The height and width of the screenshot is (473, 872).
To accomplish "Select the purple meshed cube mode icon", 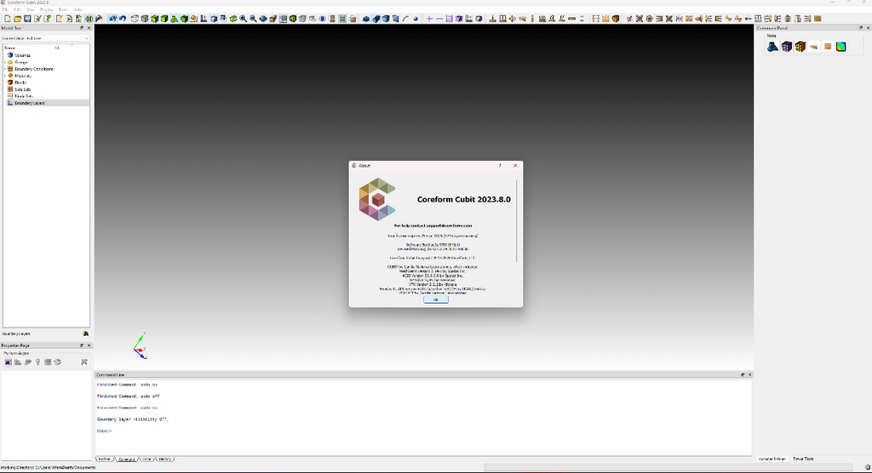I will pos(786,47).
